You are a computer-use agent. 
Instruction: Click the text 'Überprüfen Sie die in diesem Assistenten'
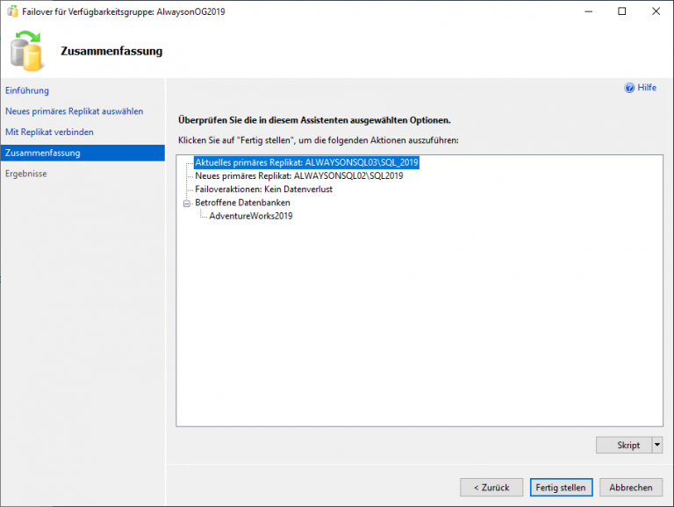pos(263,120)
